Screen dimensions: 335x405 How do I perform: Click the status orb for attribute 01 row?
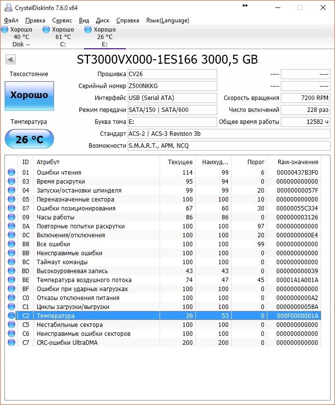(x=11, y=172)
